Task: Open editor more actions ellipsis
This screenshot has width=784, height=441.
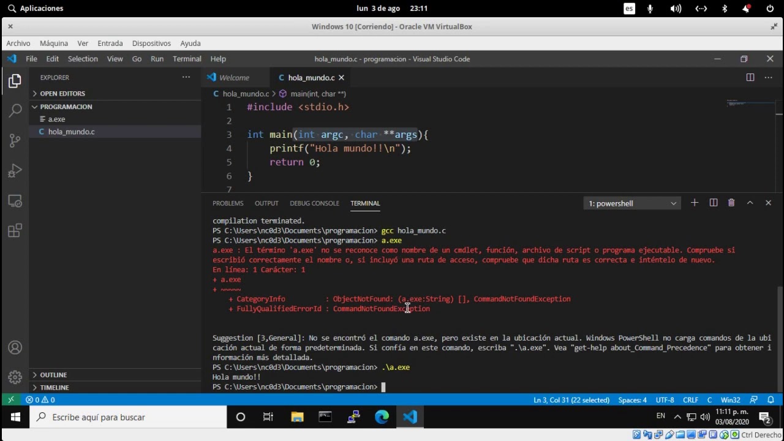Action: click(769, 77)
